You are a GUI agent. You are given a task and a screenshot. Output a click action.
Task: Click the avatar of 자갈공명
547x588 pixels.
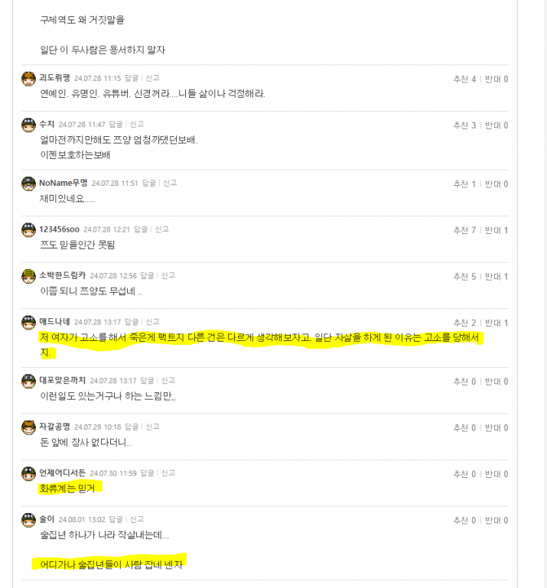[28, 427]
